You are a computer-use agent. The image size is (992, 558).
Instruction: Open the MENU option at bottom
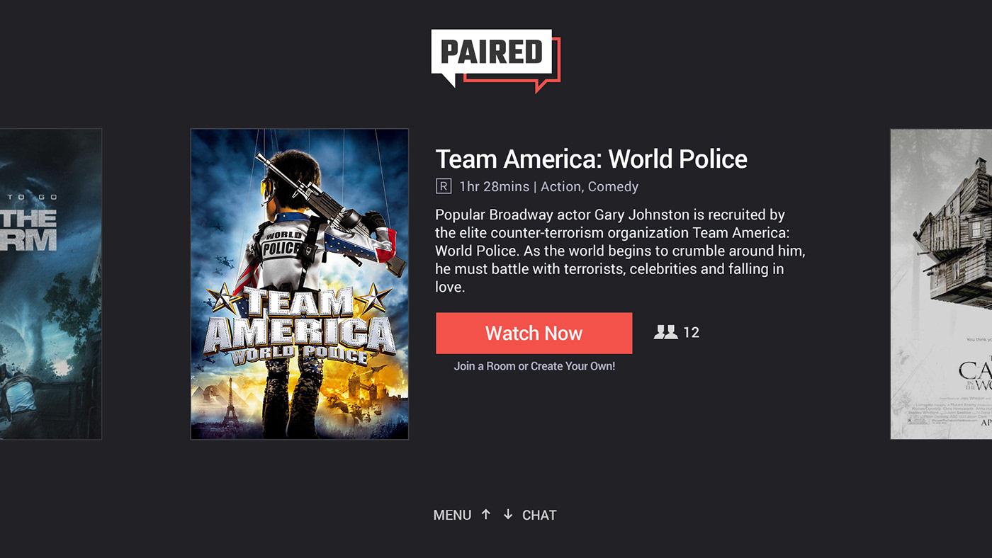coord(452,516)
